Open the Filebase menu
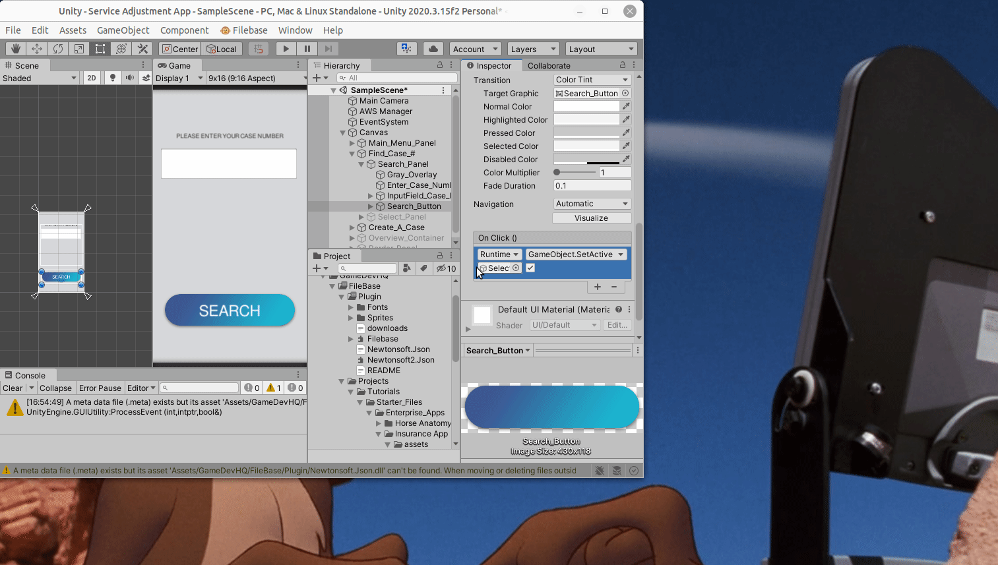Screen dimensions: 998x565 coord(244,30)
